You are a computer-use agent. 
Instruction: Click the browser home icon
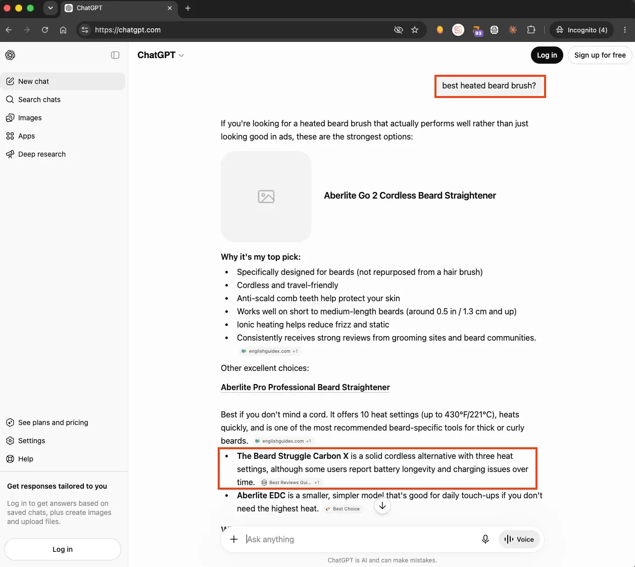63,30
